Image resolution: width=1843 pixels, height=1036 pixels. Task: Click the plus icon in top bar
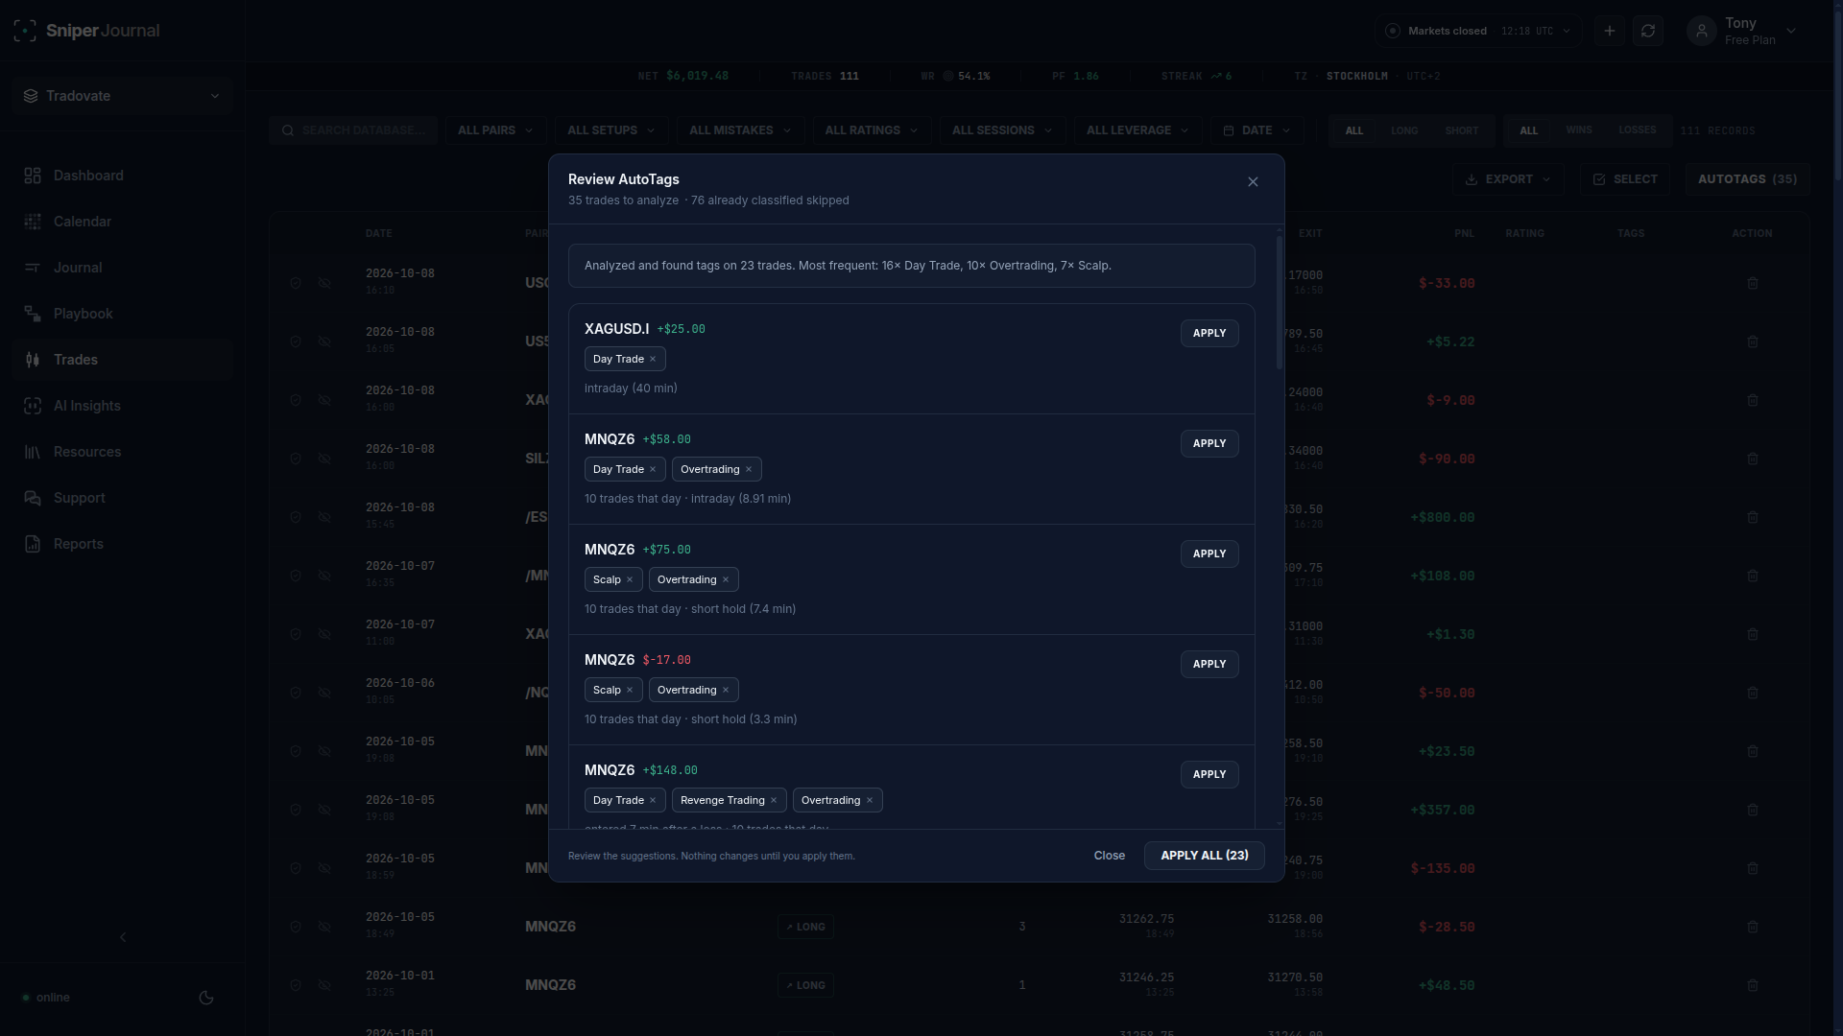(x=1610, y=31)
